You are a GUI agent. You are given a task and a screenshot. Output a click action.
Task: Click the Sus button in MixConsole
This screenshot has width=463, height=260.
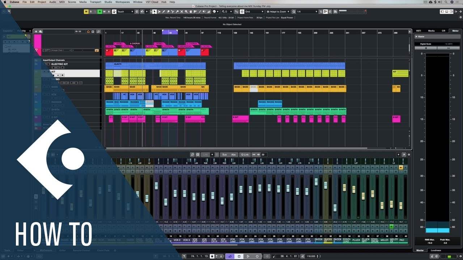click(224, 155)
